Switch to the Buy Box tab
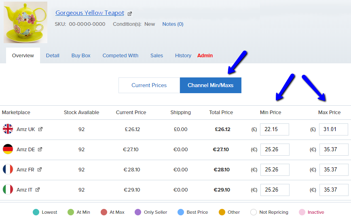351x221 pixels. click(81, 56)
